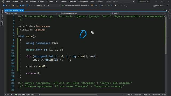Open the Справка menu

100,2
